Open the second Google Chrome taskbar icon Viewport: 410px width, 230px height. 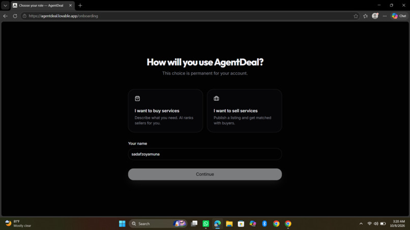(x=288, y=224)
